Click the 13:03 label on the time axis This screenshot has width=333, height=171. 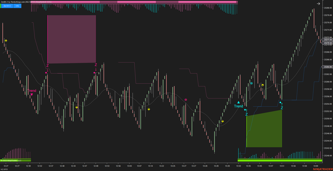129,166
